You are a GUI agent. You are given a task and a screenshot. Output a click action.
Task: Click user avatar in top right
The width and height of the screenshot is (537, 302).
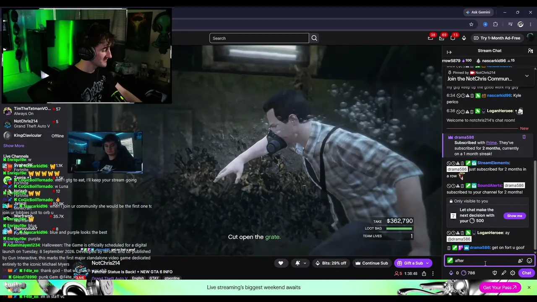point(530,38)
